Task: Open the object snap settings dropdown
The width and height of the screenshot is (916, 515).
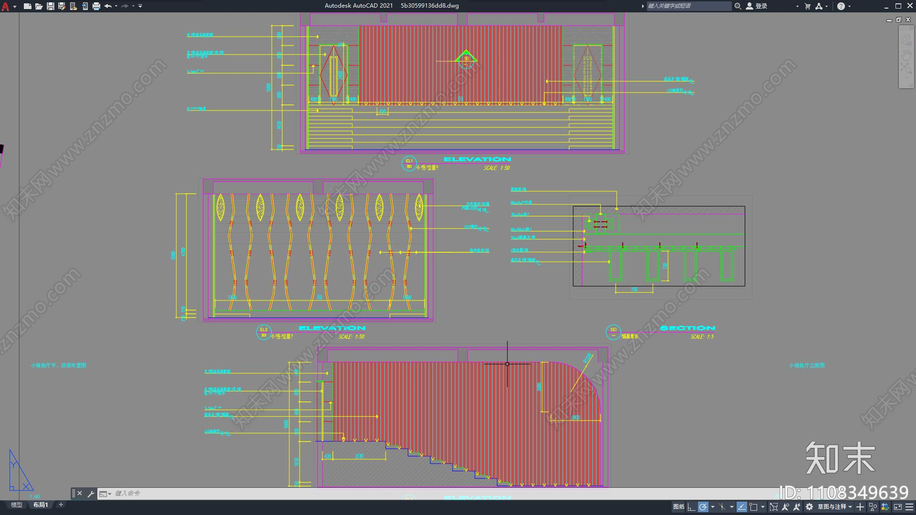Action: (763, 507)
